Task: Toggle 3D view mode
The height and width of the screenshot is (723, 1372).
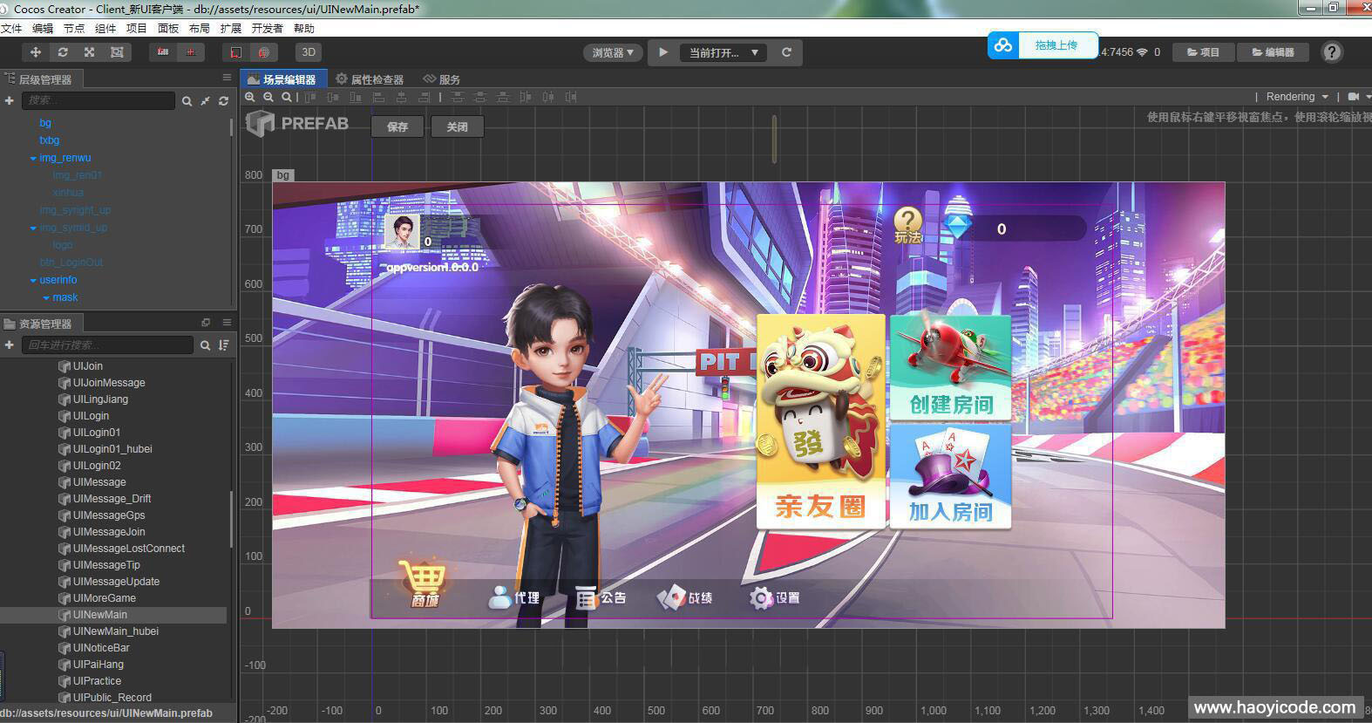Action: [x=309, y=52]
